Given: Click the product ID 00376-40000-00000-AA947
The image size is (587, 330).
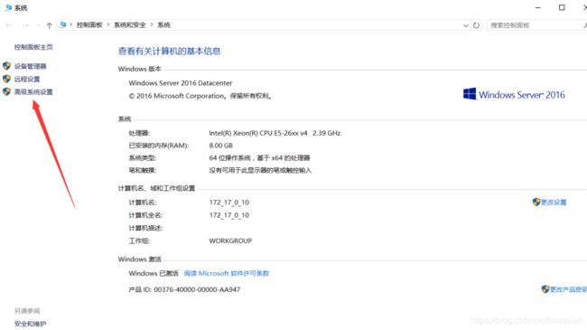Looking at the screenshot, I should tap(197, 289).
